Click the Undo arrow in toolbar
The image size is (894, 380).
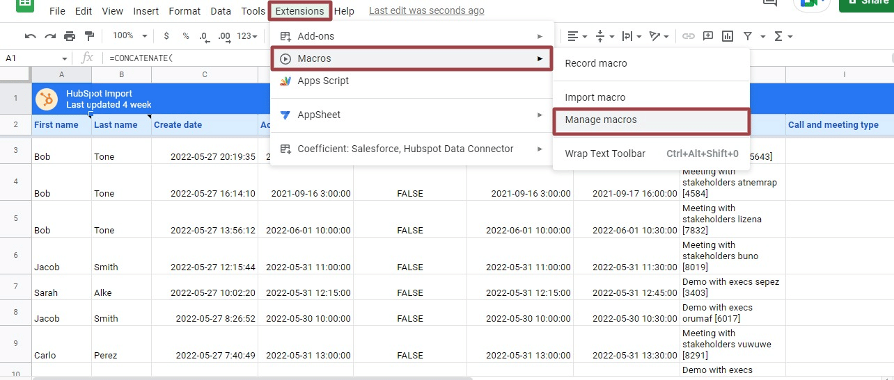tap(30, 36)
